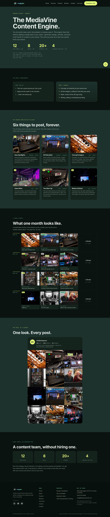Image resolution: width=110 pixels, height=517 pixels.
Task: Click the Schedule a Call button
Action: [x=91, y=3]
